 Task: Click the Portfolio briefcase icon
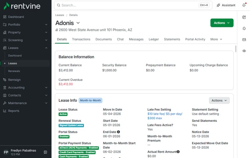point(5,25)
